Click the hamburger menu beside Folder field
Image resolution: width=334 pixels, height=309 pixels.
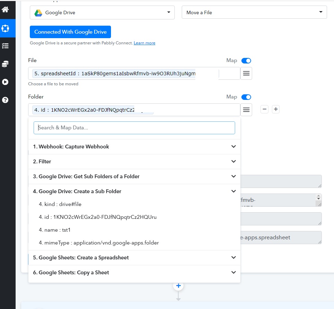[246, 110]
